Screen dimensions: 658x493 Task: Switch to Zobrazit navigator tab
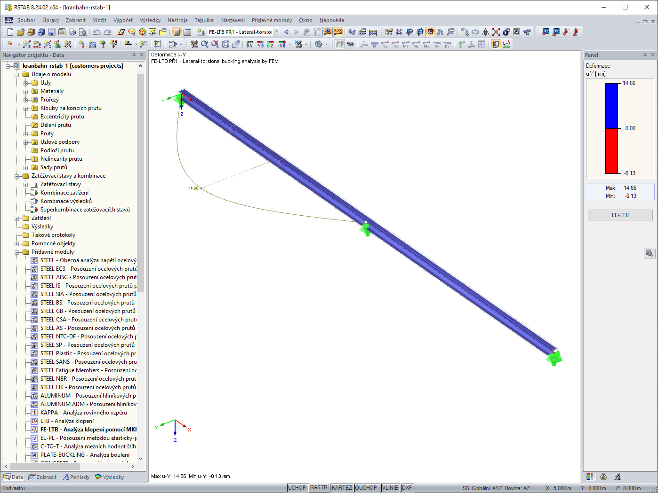click(x=42, y=477)
